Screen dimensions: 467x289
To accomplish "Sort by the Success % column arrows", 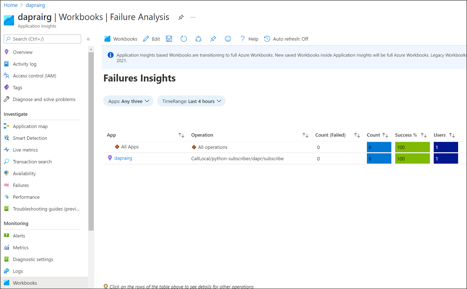I will click(x=424, y=135).
